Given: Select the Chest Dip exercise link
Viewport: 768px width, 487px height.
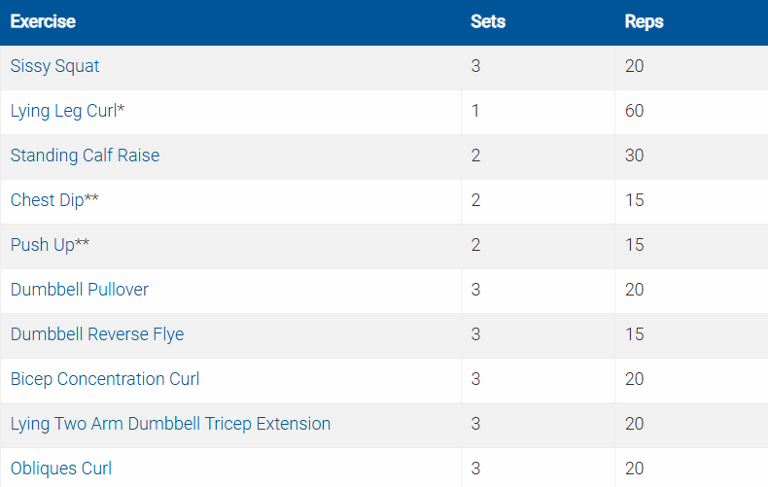Looking at the screenshot, I should tap(51, 200).
